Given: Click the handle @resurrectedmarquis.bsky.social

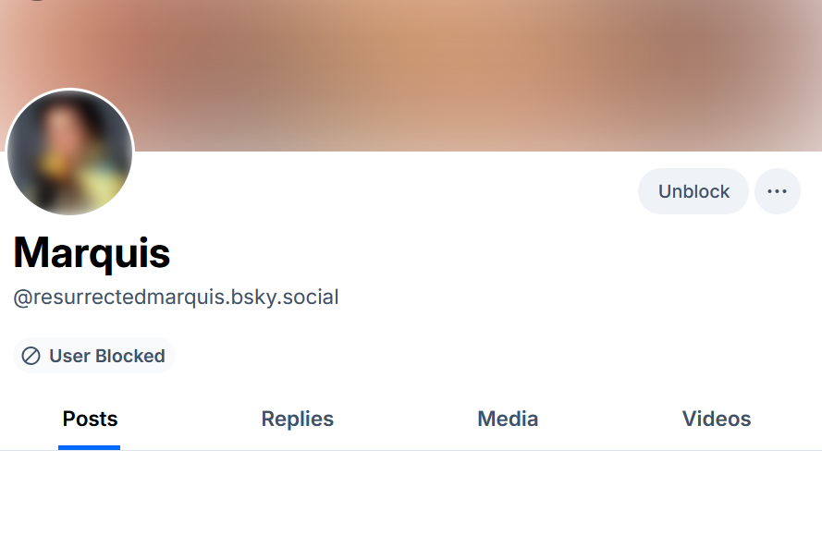Looking at the screenshot, I should 176,298.
